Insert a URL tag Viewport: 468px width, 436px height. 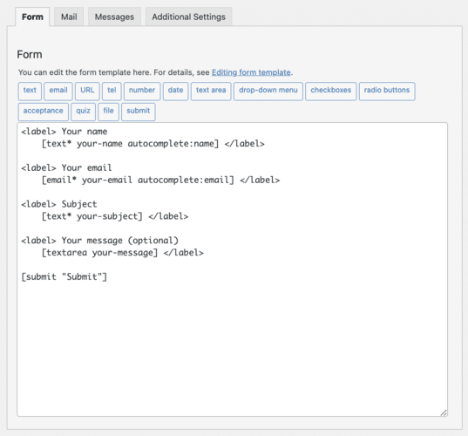(x=87, y=91)
